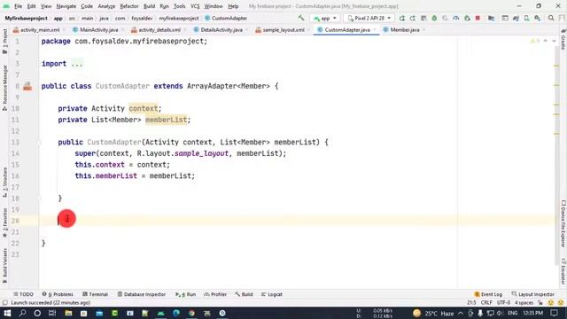Click the Myfirebaseproject breadcrumb
Viewport: 567px width, 319px height.
click(26, 18)
